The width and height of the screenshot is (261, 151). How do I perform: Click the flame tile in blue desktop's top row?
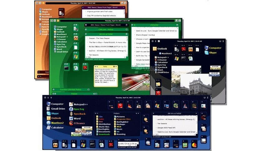click(130, 105)
